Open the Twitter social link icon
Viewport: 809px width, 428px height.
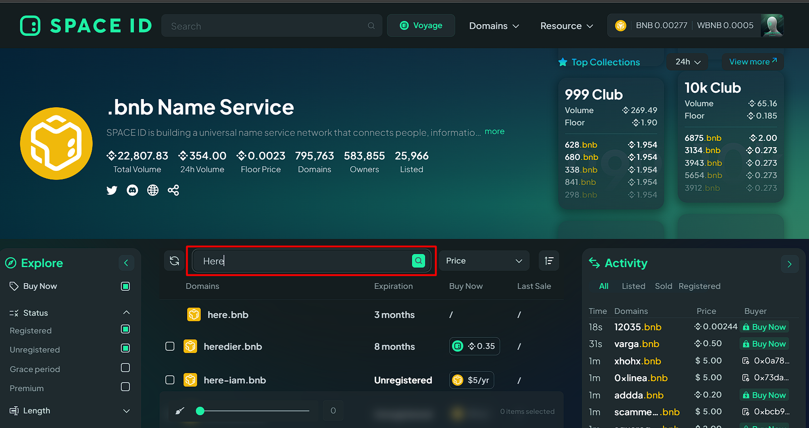[112, 190]
